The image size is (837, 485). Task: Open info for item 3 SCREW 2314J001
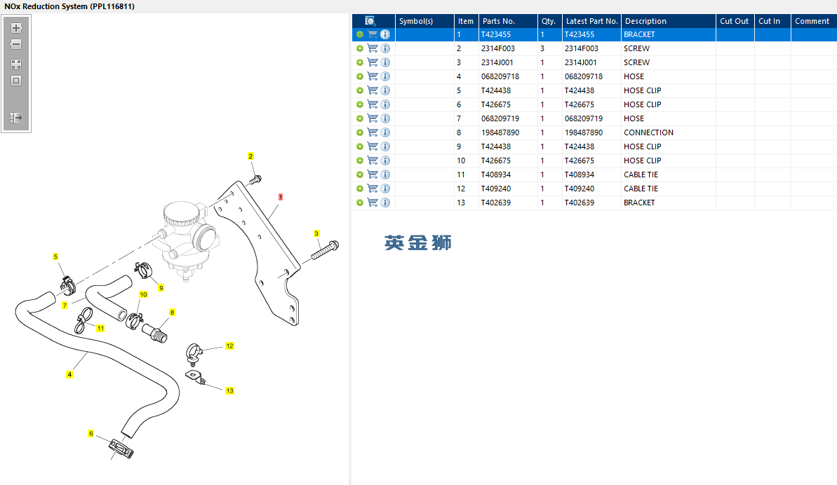(385, 62)
